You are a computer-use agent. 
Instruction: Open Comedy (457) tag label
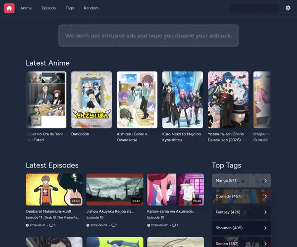229,196
